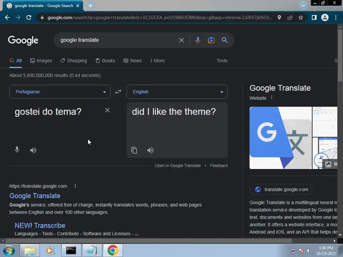343x257 pixels.
Task: Click the browser forward arrow
Action: pos(18,17)
